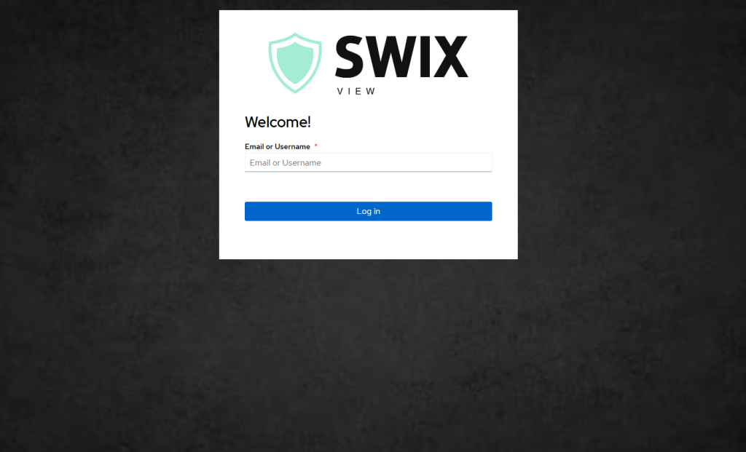
Task: Click the letter X in the SWIX logo
Action: click(449, 57)
